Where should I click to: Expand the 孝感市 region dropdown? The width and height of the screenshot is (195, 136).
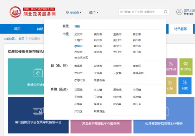tap(75, 13)
